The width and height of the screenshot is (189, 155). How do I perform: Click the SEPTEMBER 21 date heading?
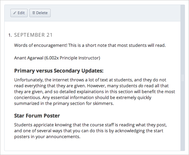[x=33, y=35]
